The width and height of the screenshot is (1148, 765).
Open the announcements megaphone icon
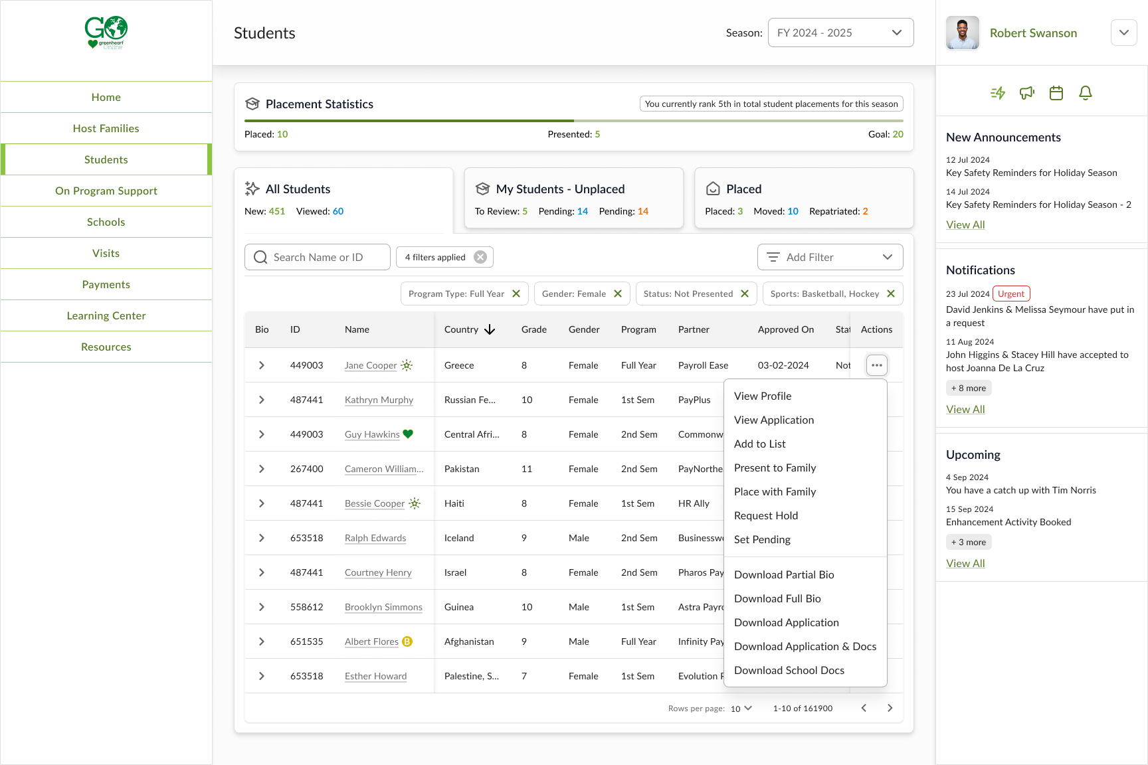(1026, 93)
